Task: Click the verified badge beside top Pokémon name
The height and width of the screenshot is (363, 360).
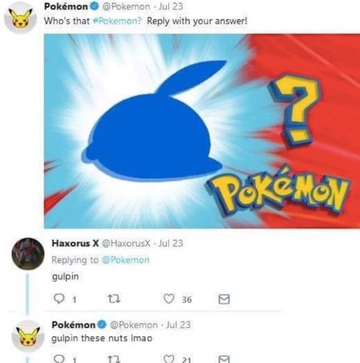Action: point(94,6)
